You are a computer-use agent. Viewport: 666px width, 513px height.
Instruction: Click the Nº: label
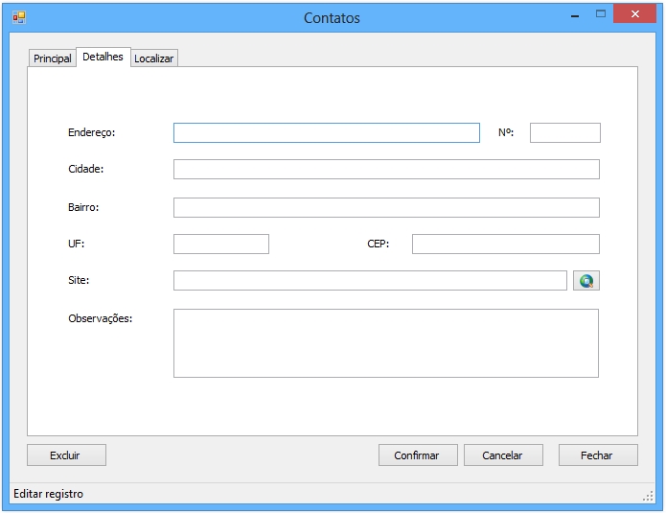point(506,132)
